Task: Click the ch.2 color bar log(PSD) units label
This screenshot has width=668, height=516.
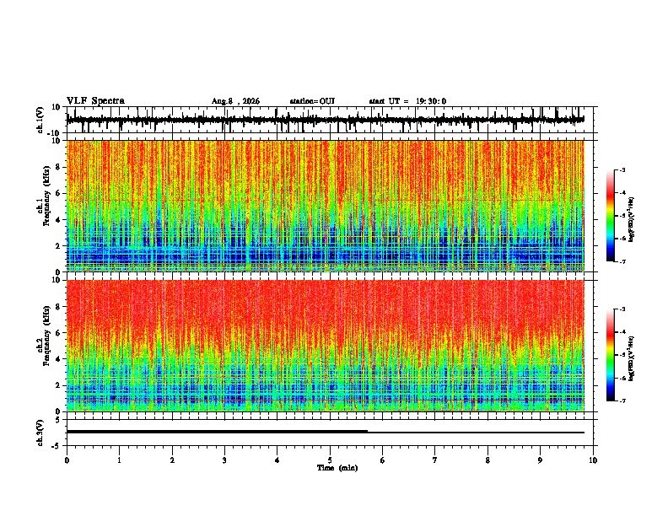Action: click(632, 358)
